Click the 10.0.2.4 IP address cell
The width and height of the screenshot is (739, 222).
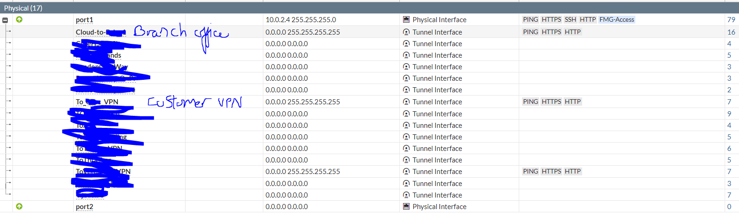(x=301, y=19)
